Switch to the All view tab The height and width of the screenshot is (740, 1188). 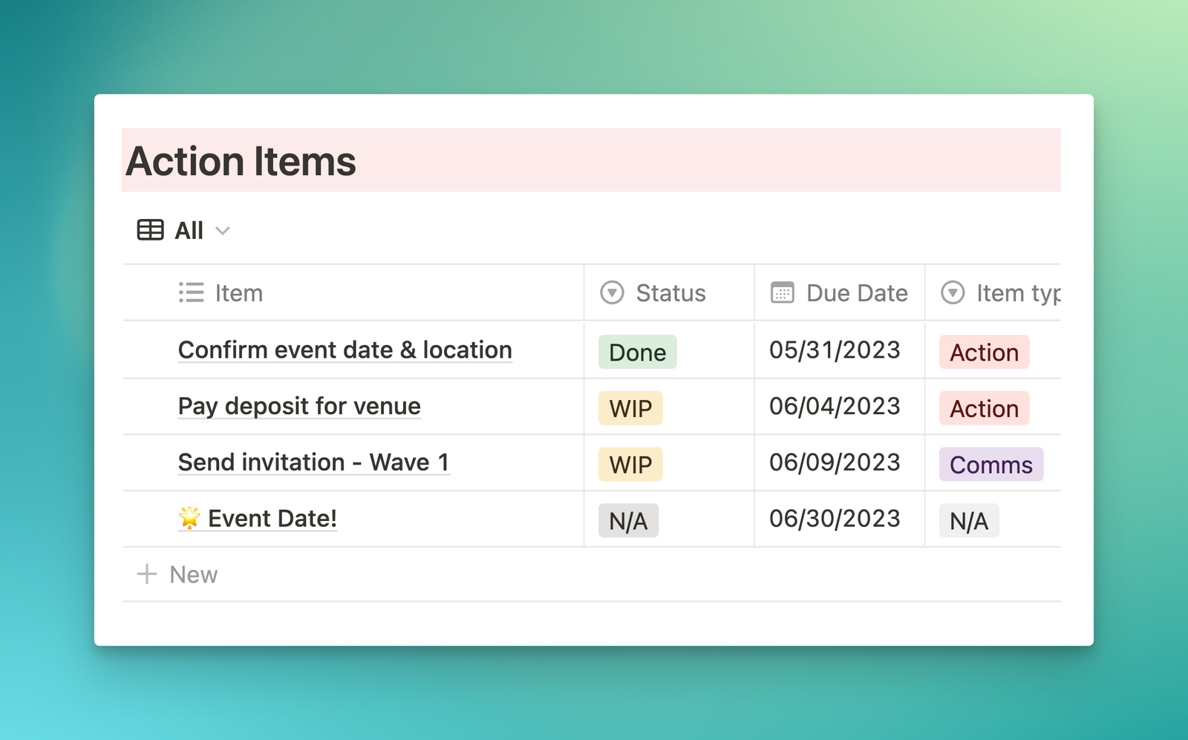point(187,230)
